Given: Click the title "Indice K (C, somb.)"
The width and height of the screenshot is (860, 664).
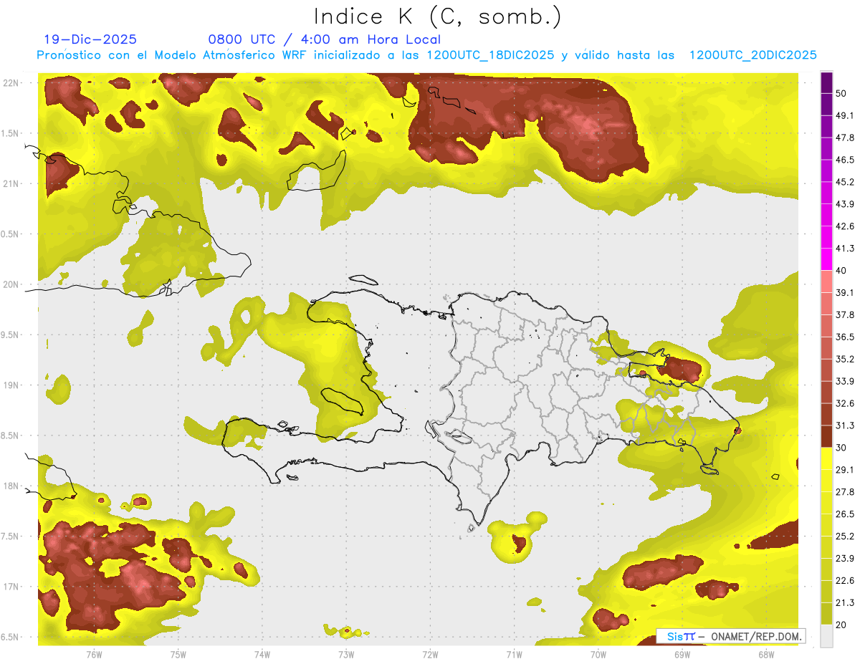Looking at the screenshot, I should pos(437,16).
